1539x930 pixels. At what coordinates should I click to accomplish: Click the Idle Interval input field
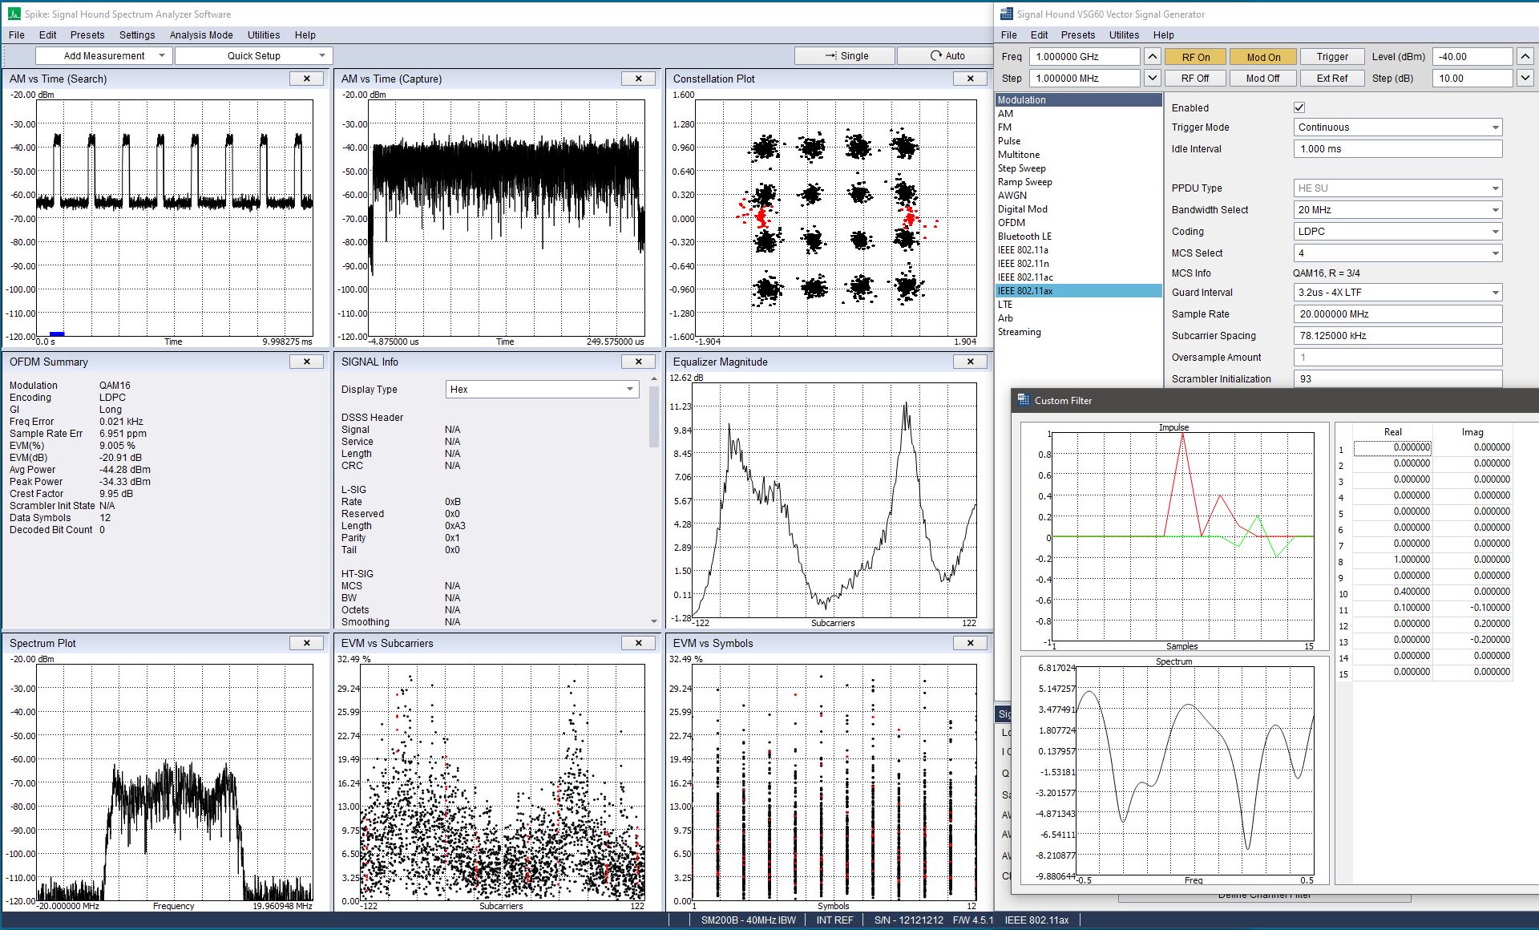[x=1398, y=148]
